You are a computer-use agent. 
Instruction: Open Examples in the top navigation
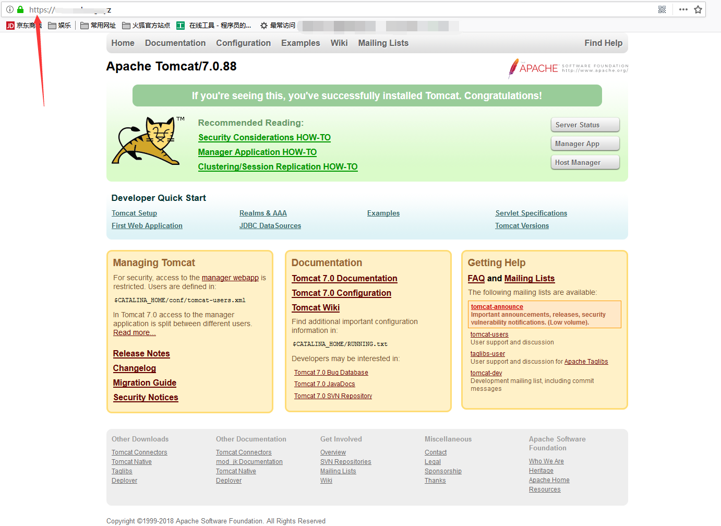(301, 43)
